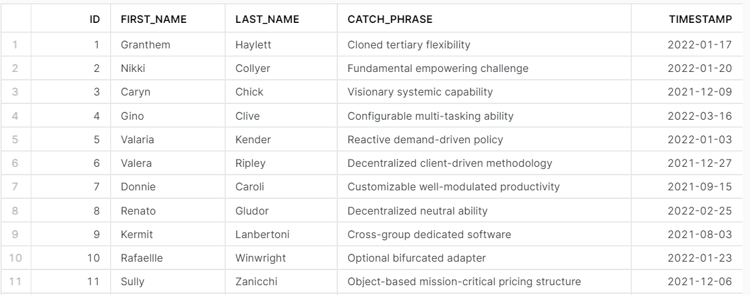Click the timestamp 2022-03-16 cell
Screen dimensions: 750x295
tap(699, 116)
